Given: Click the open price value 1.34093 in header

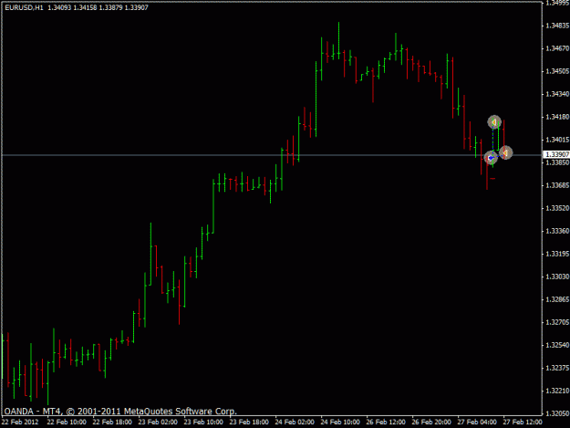Looking at the screenshot, I should (x=59, y=7).
